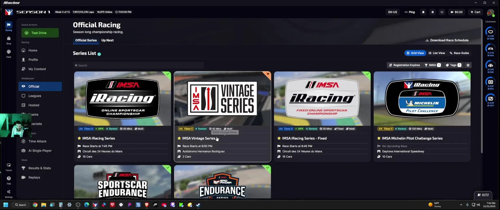Screen dimensions: 500x210
Task: Open the notifications bell icon
Action: [x=423, y=12]
